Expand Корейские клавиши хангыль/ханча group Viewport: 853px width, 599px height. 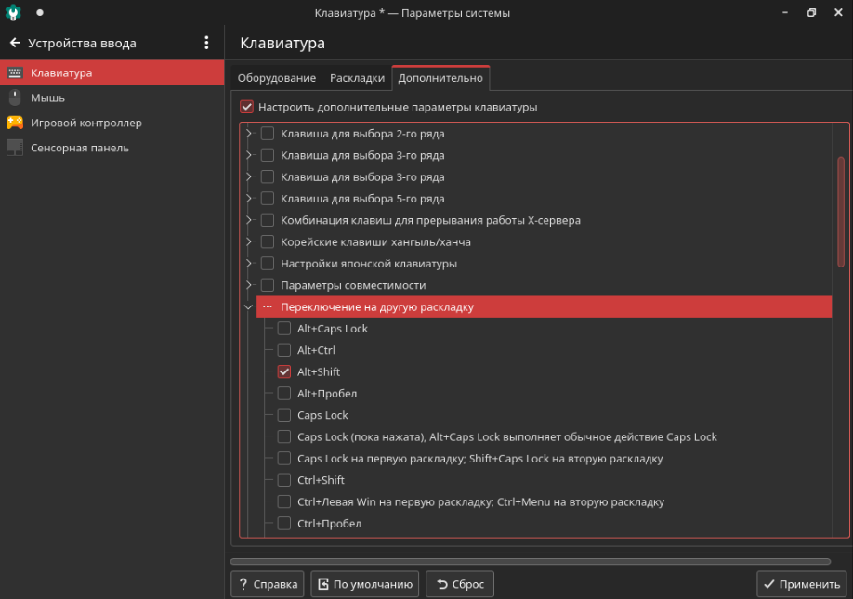(x=248, y=241)
